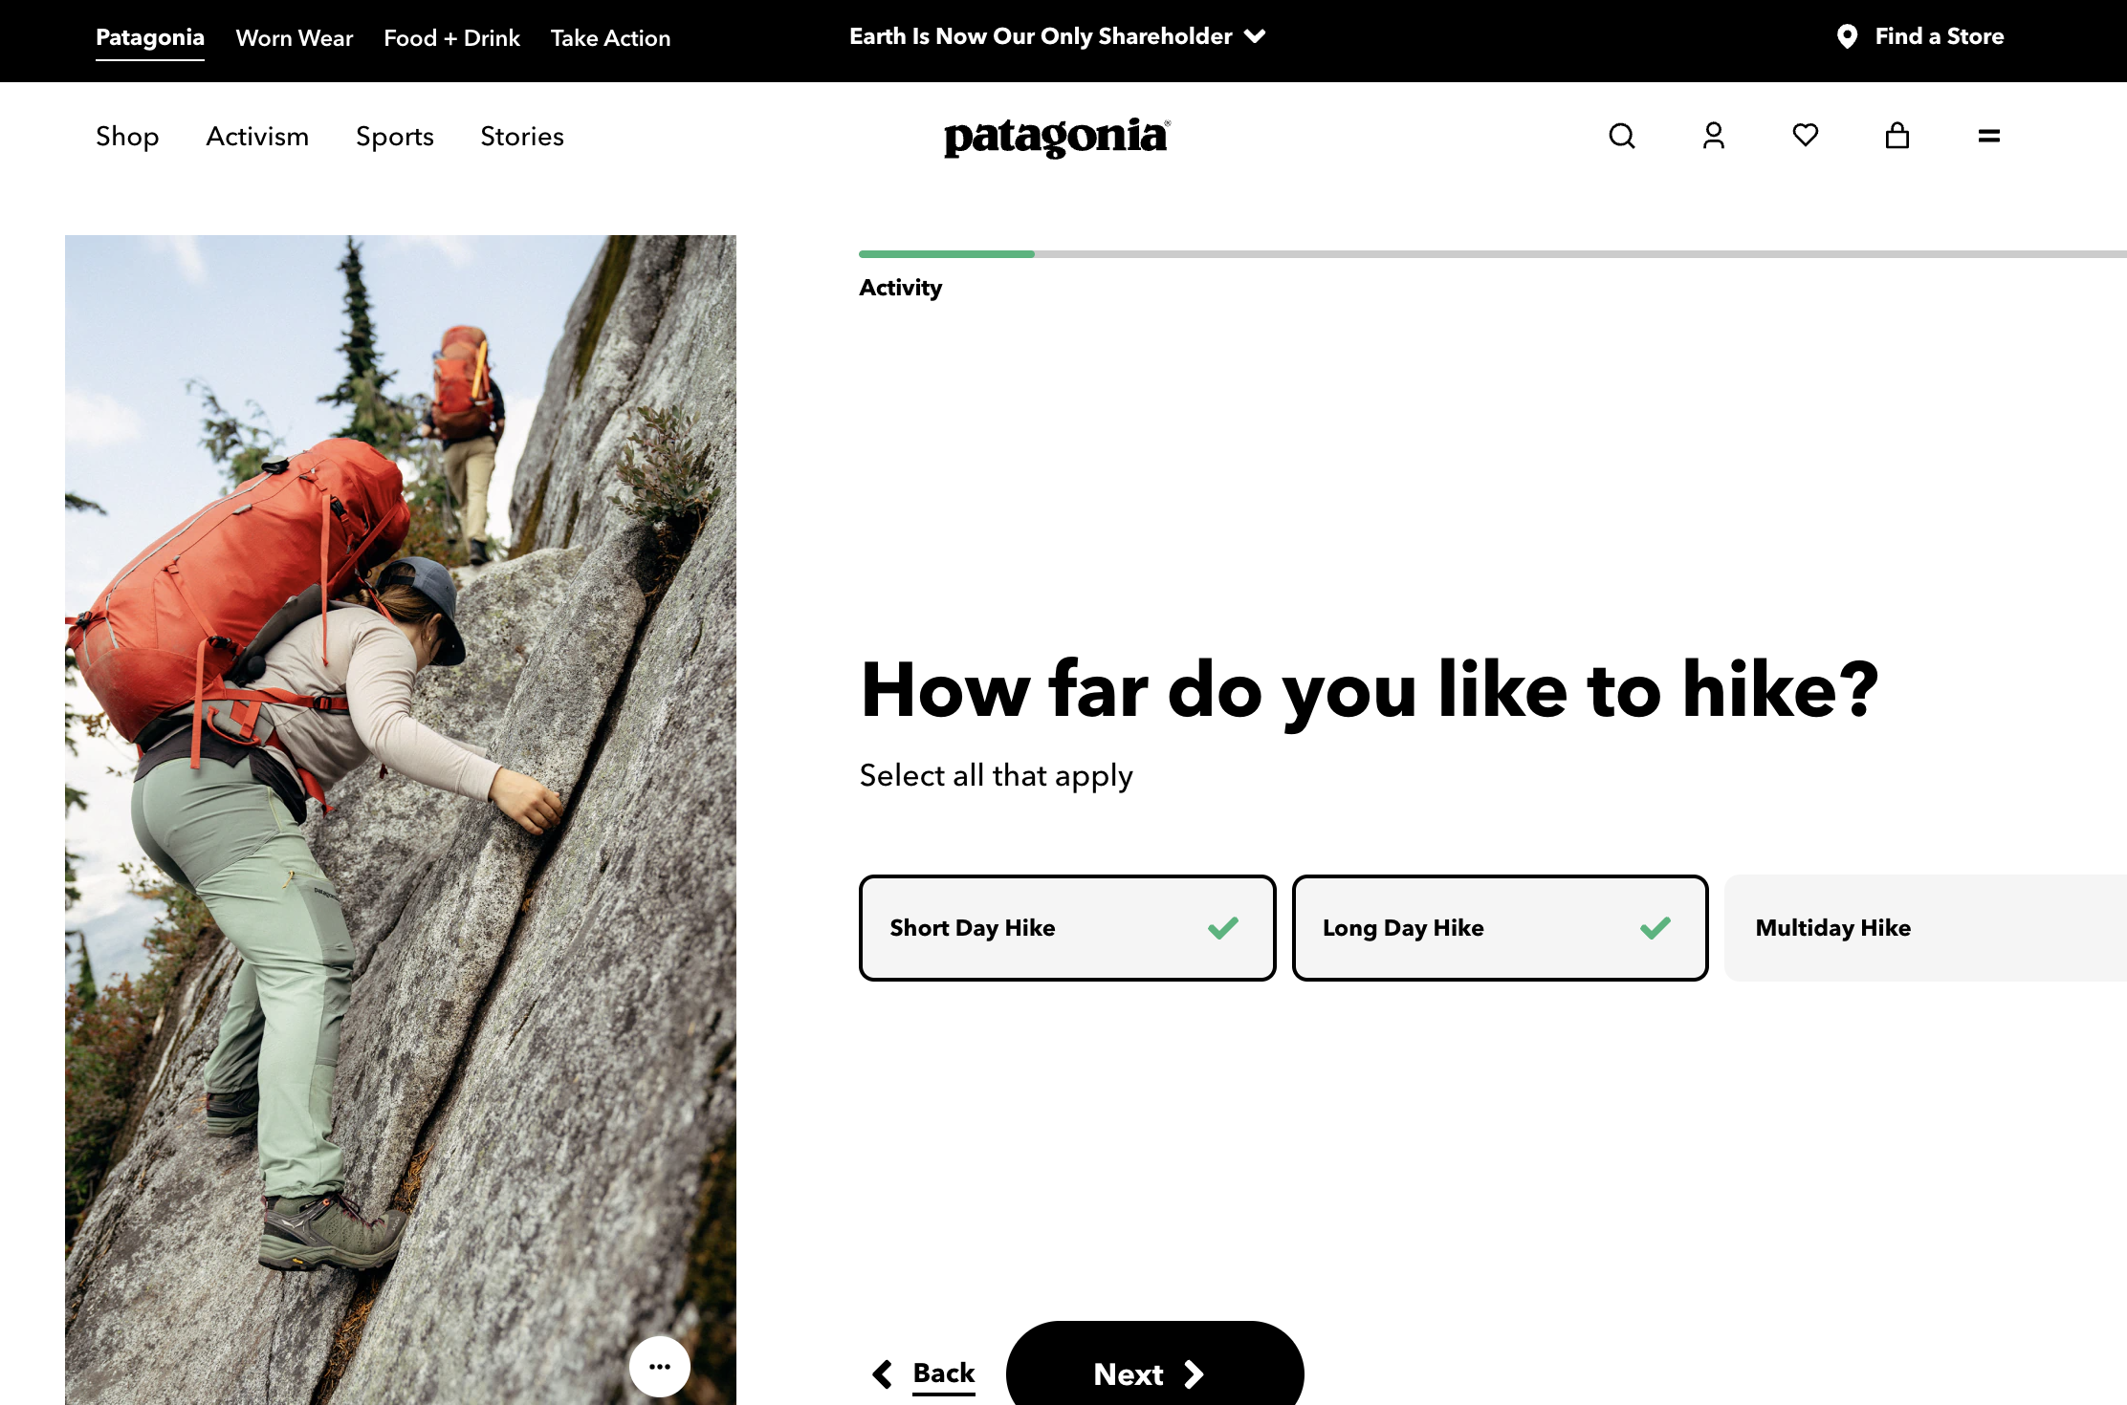Expand Earth Is Now Our Only Shareholder banner
This screenshot has height=1405, width=2127.
[1057, 36]
